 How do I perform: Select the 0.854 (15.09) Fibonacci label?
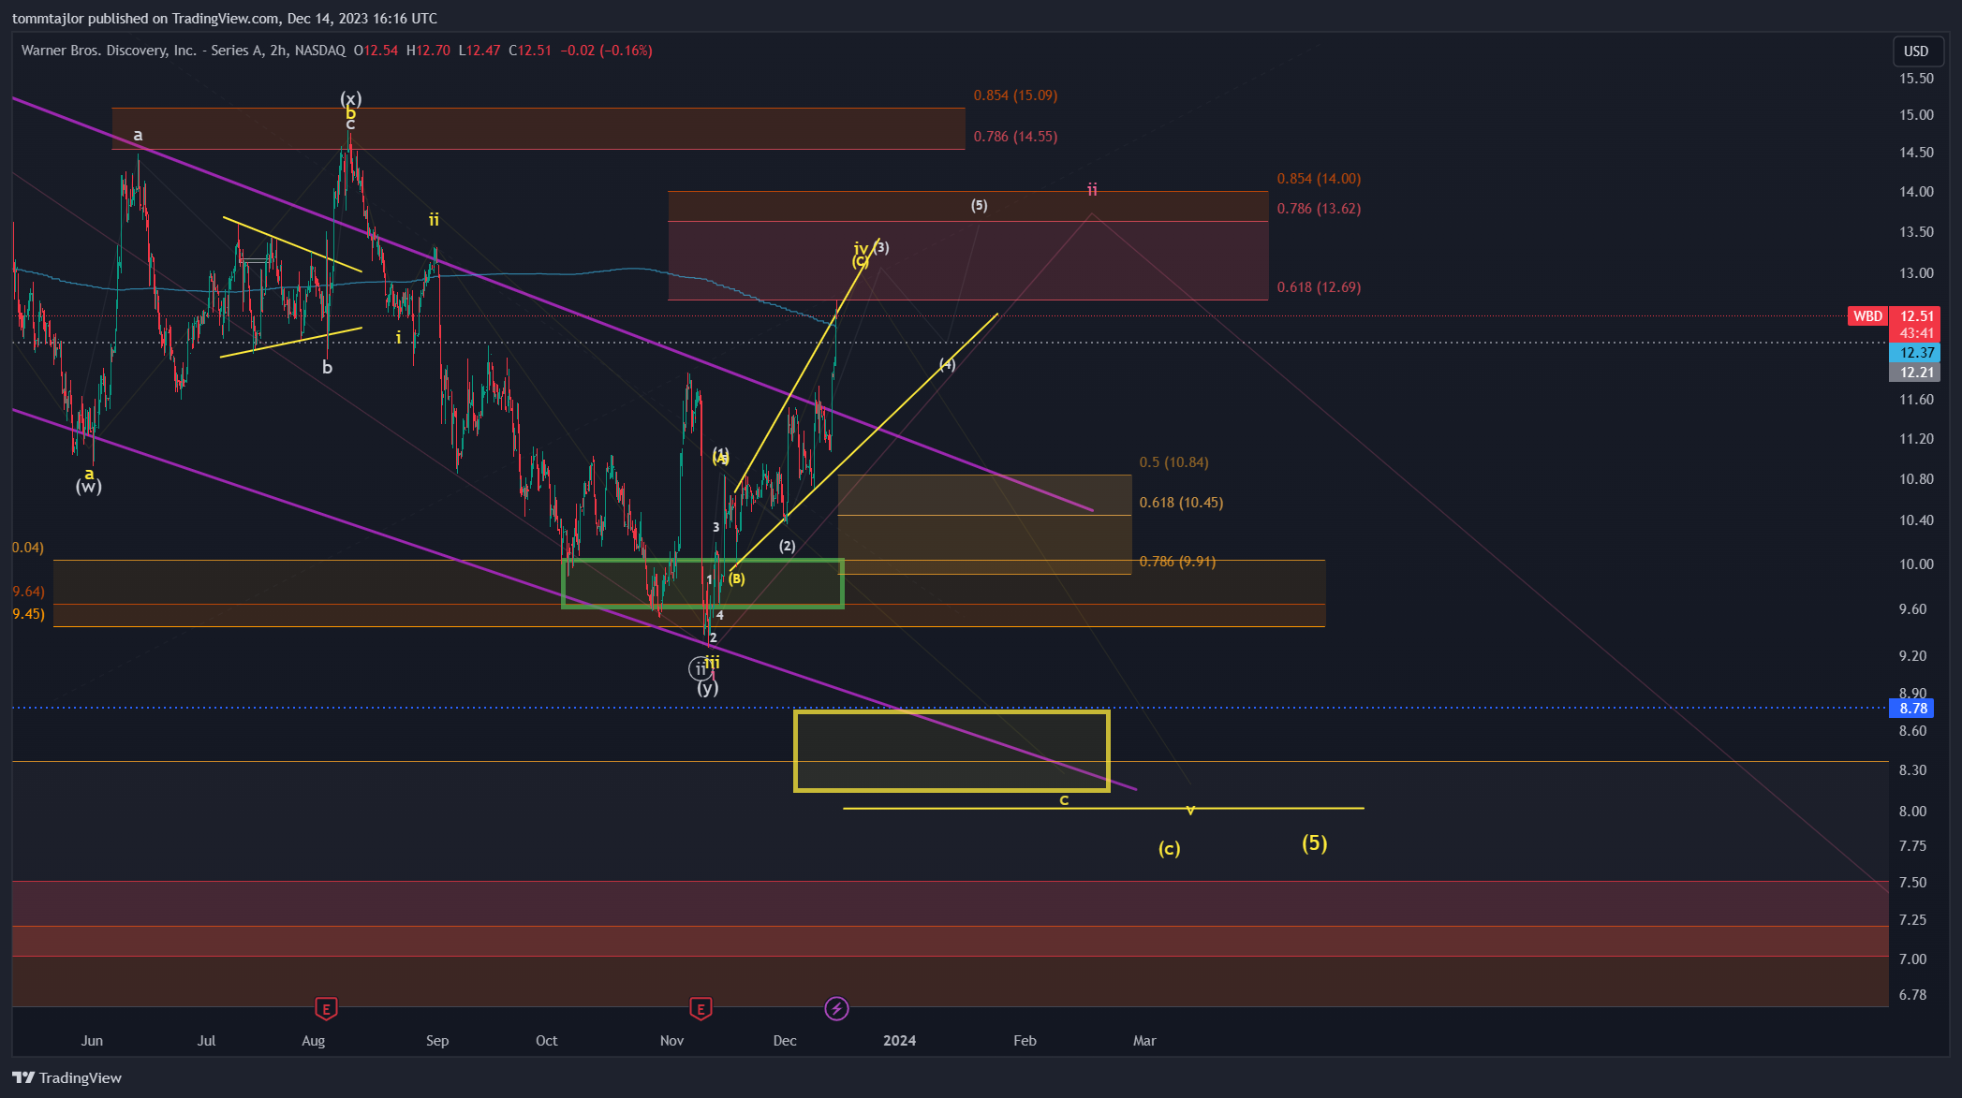1015,95
